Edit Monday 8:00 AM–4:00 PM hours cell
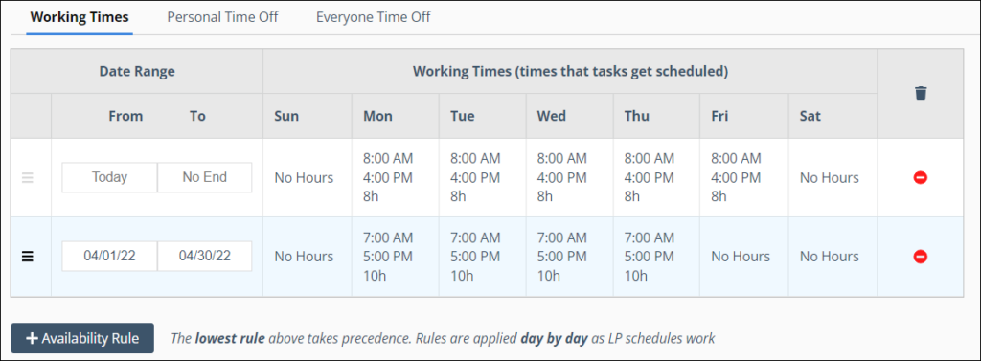Viewport: 981px width, 361px height. click(x=396, y=178)
